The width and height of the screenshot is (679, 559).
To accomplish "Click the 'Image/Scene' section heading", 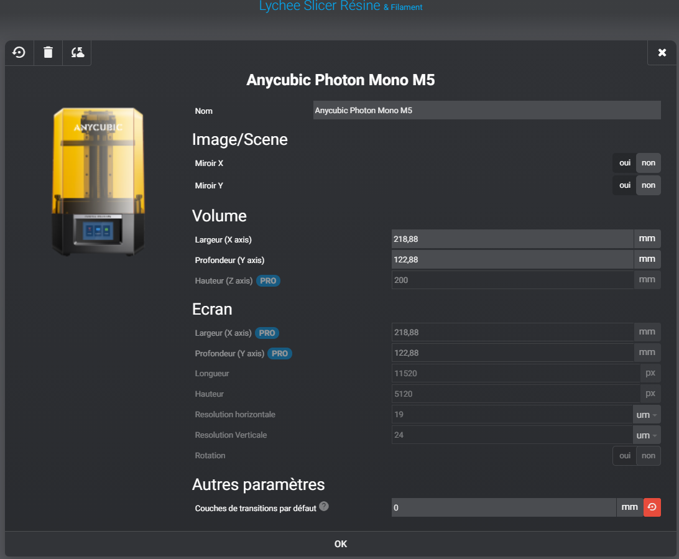I will click(239, 139).
